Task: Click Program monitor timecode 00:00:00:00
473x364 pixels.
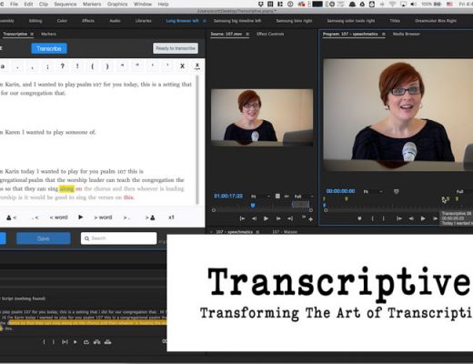Action: 340,191
